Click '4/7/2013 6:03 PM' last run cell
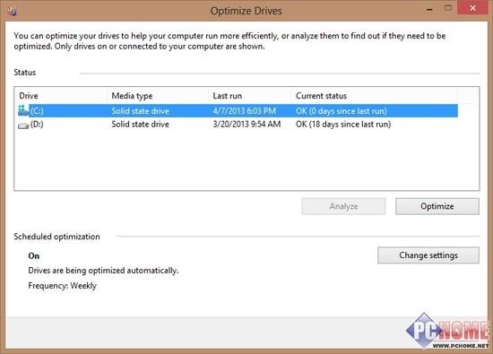The height and width of the screenshot is (354, 493). click(245, 111)
